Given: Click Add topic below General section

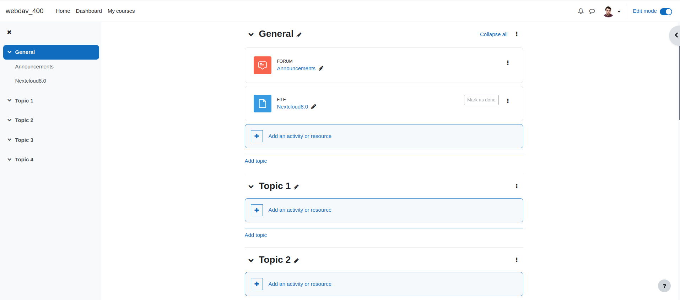Looking at the screenshot, I should coord(256,161).
